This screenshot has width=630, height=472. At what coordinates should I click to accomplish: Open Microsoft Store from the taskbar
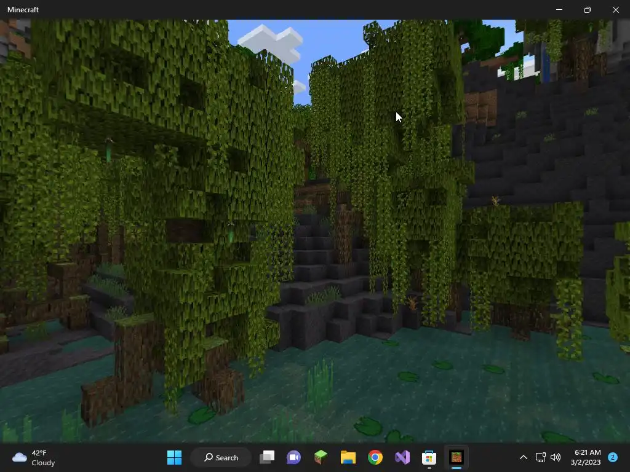pos(429,457)
